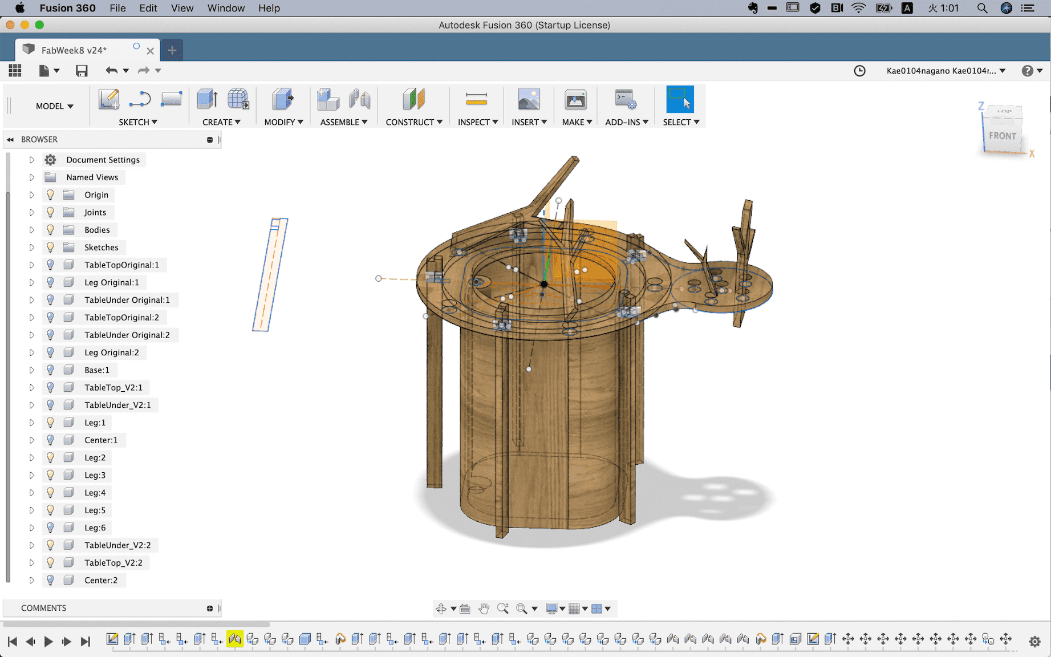Click the Press Pull modify icon
This screenshot has height=657, width=1051.
(x=282, y=99)
